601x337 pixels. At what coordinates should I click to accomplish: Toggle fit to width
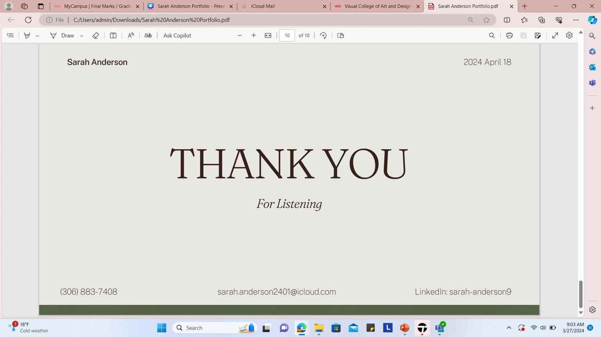[x=268, y=36]
